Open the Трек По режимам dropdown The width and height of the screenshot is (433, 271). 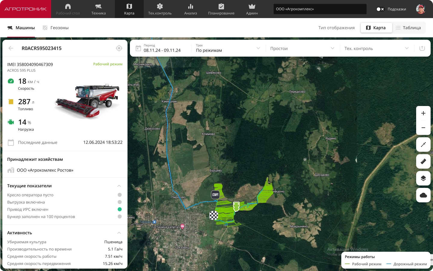pos(228,48)
